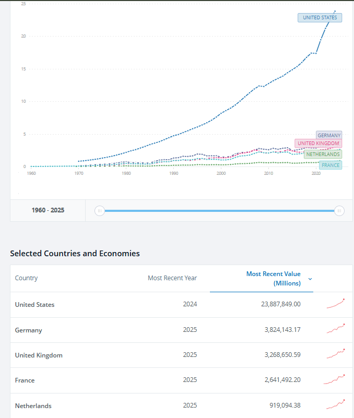Click the value 919,094.38

coord(285,405)
